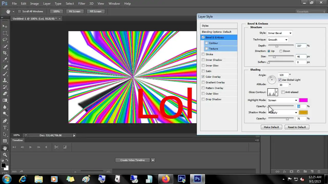This screenshot has width=328, height=184.
Task: Click the 100% zoom button
Action: (x=56, y=11)
